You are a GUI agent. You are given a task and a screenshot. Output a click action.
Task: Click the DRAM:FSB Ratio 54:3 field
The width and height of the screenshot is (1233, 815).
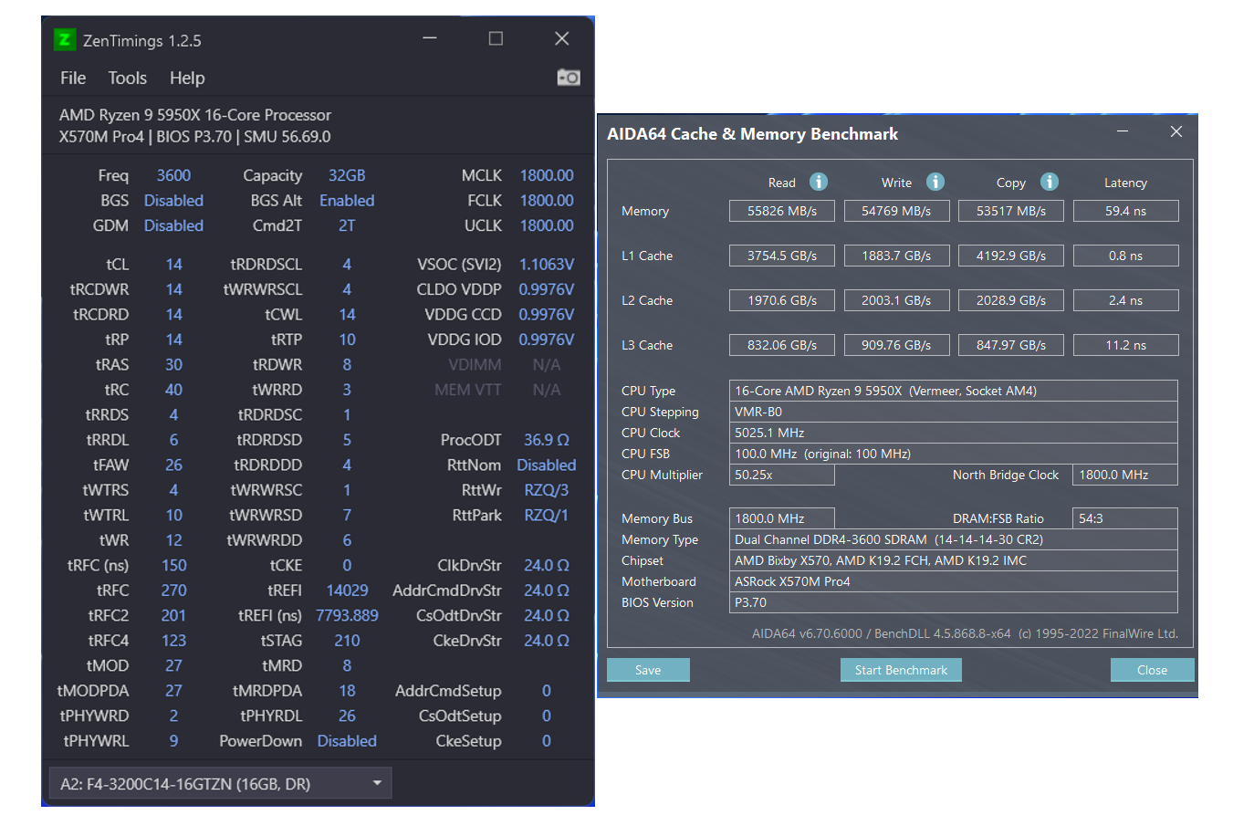[1125, 518]
